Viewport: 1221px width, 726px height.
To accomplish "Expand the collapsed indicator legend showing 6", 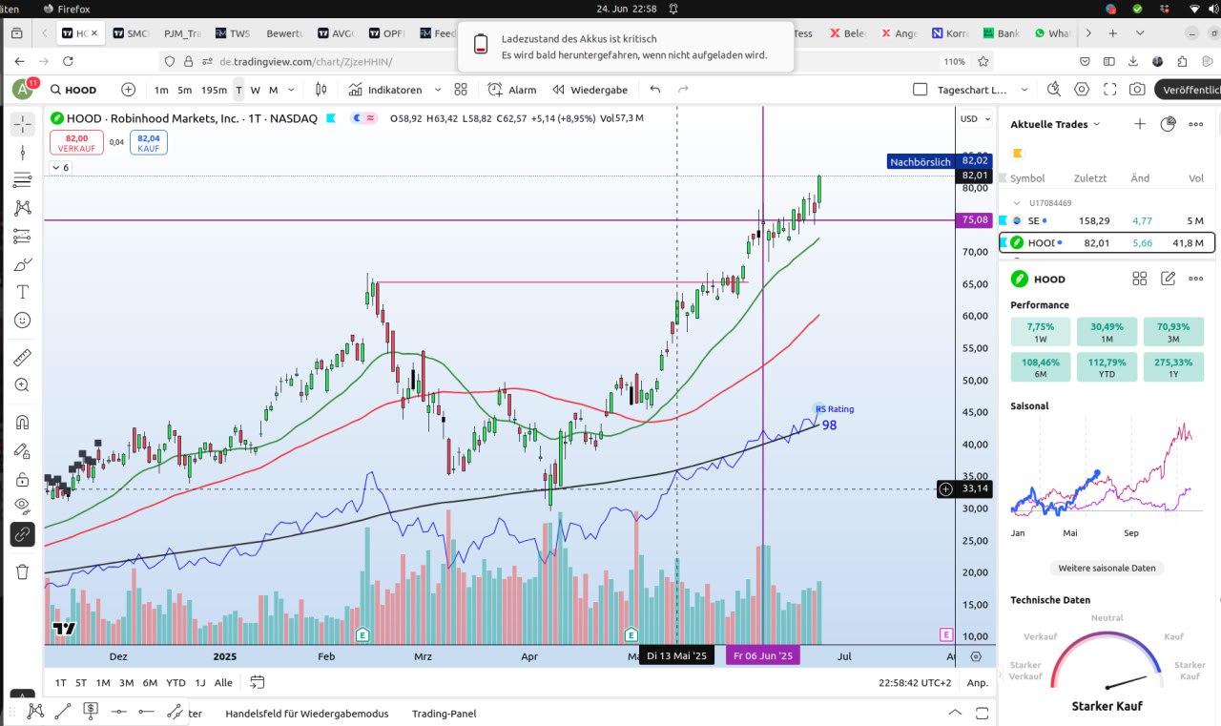I will click(x=59, y=167).
